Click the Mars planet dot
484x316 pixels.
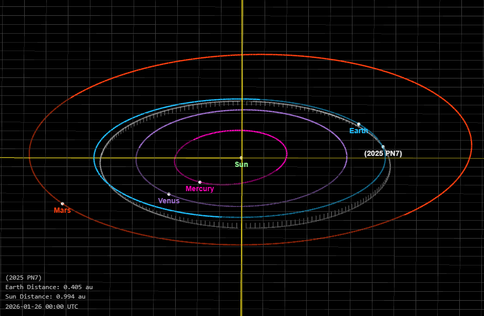(x=63, y=204)
